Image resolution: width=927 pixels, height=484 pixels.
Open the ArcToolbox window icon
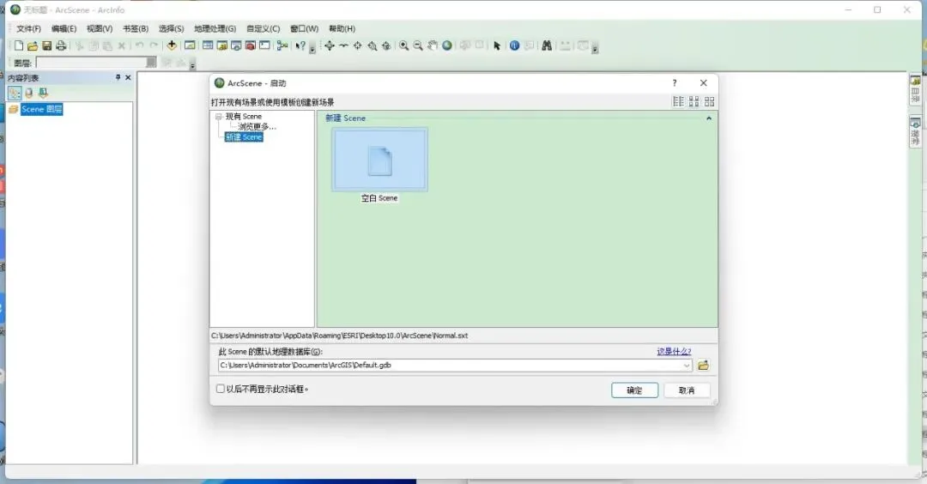tap(250, 45)
